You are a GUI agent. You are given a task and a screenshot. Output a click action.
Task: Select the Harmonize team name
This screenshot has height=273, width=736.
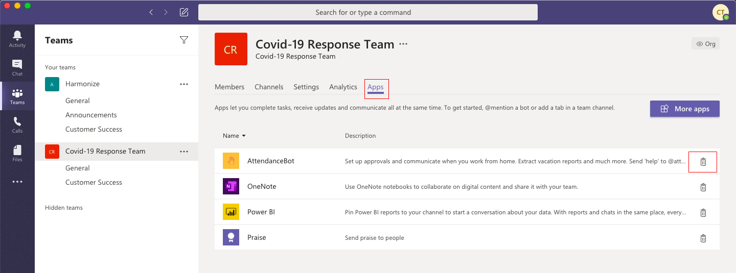pos(82,84)
